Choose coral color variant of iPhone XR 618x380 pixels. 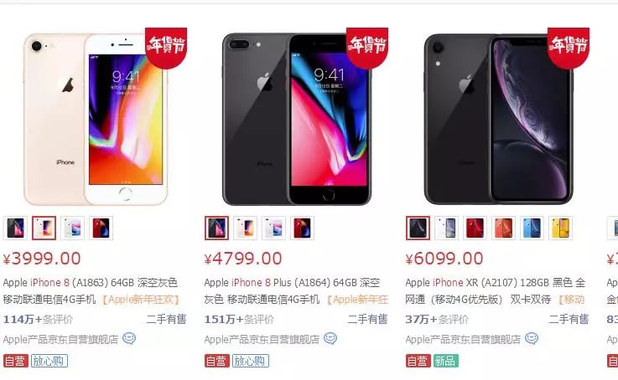[503, 229]
